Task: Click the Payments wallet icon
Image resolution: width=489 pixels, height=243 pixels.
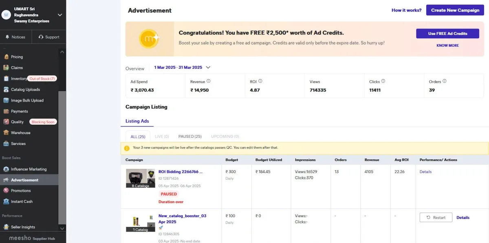Action: pos(6,111)
